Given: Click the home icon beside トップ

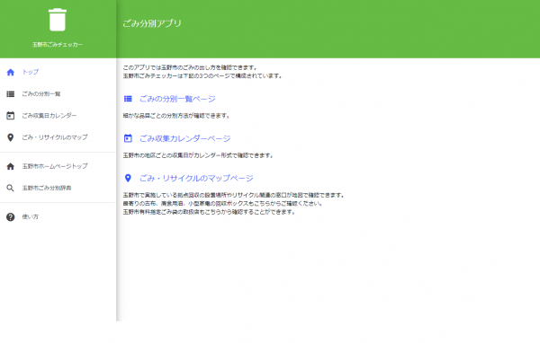Looking at the screenshot, I should pos(11,72).
